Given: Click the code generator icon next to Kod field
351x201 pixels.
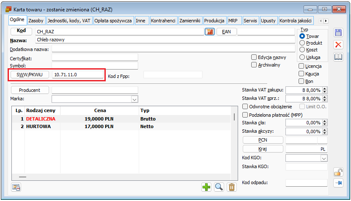Looking at the screenshot, I should [x=210, y=32].
